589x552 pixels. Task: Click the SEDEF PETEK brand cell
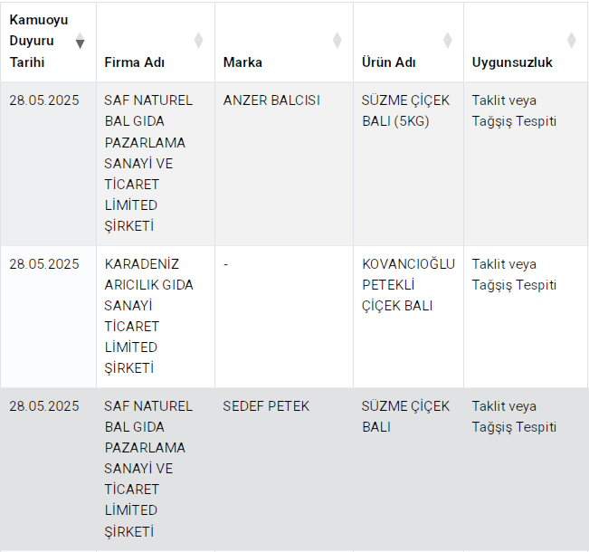tap(266, 406)
